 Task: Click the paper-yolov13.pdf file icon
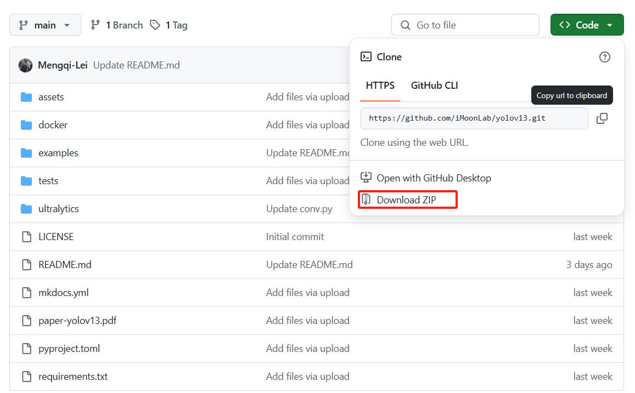pos(27,320)
